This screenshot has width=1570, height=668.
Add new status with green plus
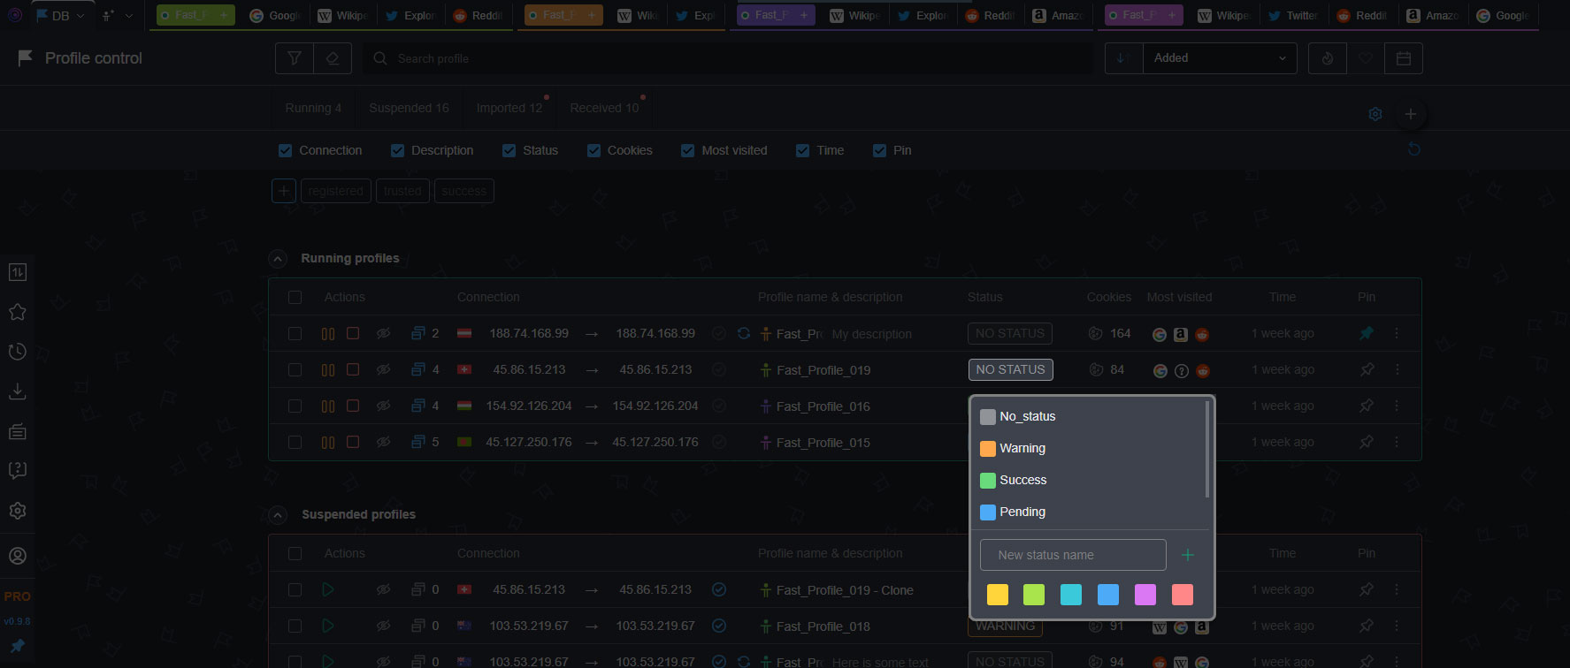pos(1188,555)
